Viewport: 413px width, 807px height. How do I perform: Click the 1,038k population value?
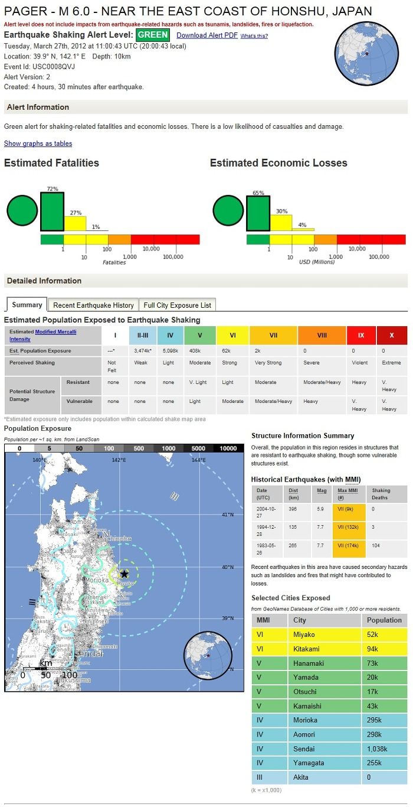[x=378, y=749]
